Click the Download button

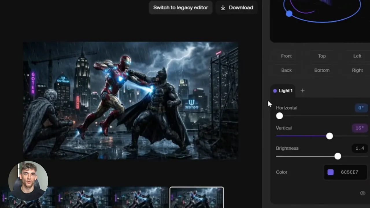click(237, 8)
